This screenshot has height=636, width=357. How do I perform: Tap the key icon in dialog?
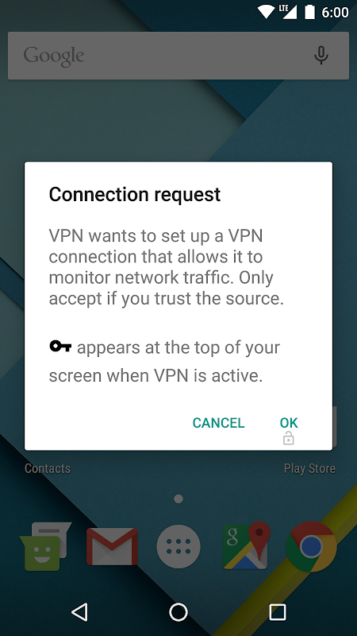pyautogui.click(x=60, y=347)
